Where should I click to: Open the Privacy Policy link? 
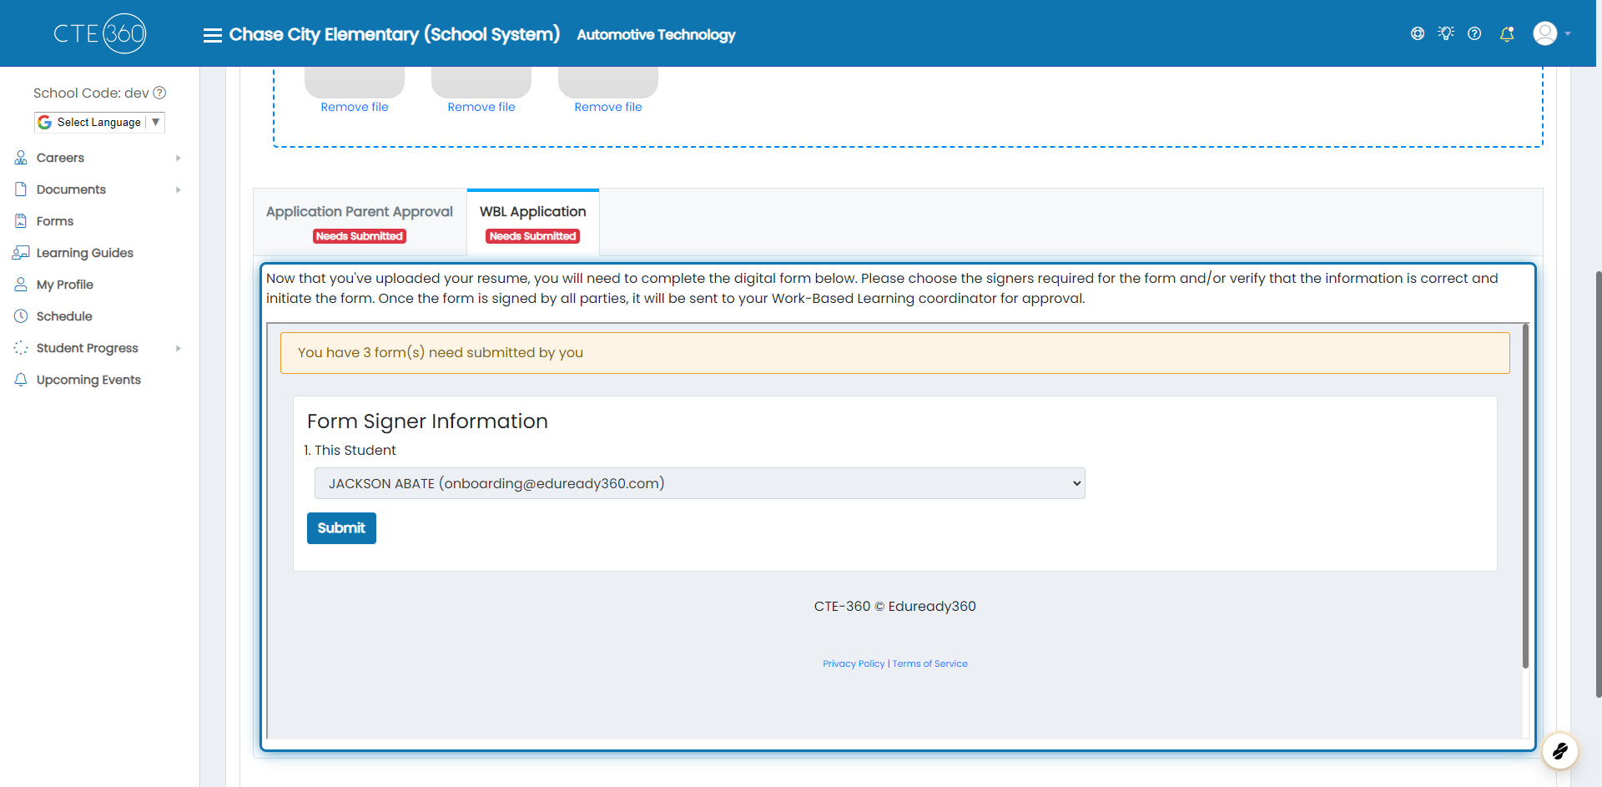coord(854,663)
